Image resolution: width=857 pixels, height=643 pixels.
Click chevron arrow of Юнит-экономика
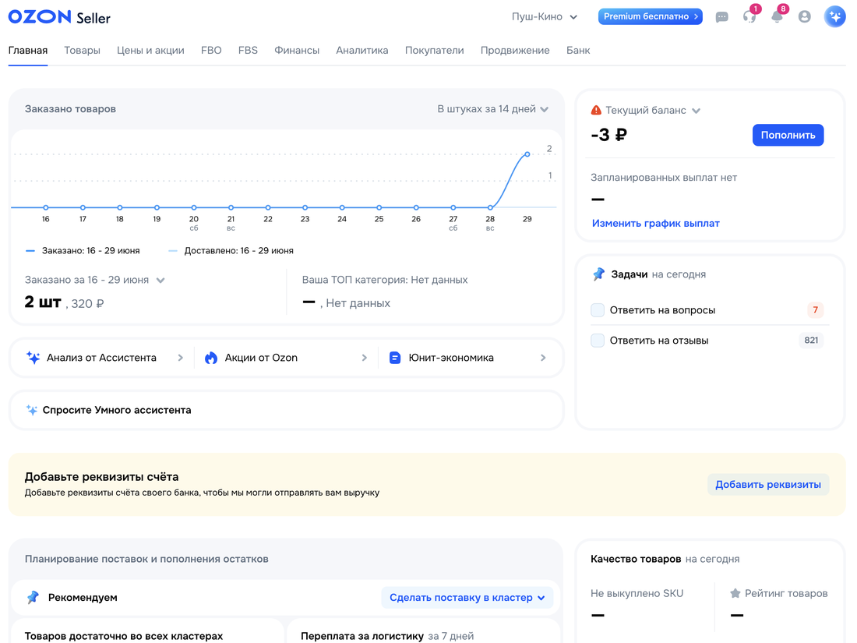543,358
